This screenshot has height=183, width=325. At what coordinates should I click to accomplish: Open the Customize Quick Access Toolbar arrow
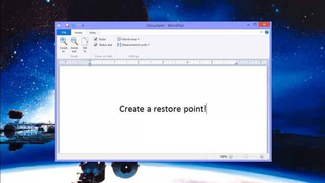(x=83, y=26)
